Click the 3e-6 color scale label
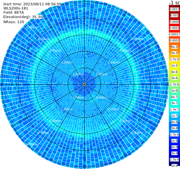The width and height of the screenshot is (180, 169). [x=174, y=78]
